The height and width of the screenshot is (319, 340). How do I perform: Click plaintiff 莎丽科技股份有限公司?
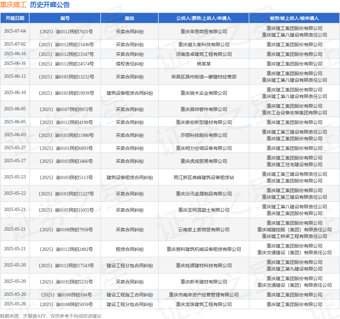point(204,135)
